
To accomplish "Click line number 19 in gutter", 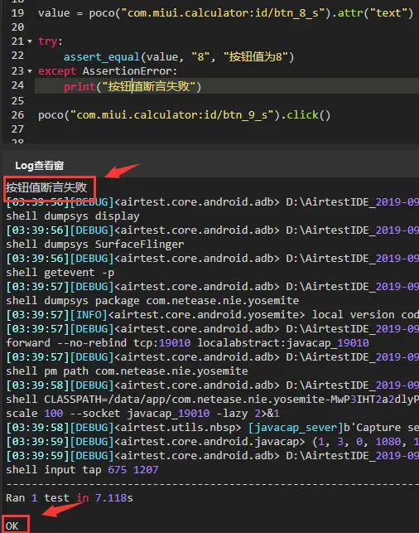I will tap(17, 13).
